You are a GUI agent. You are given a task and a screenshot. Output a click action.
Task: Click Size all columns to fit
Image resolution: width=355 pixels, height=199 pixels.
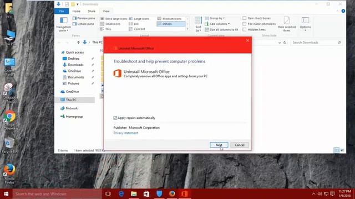coord(221,29)
